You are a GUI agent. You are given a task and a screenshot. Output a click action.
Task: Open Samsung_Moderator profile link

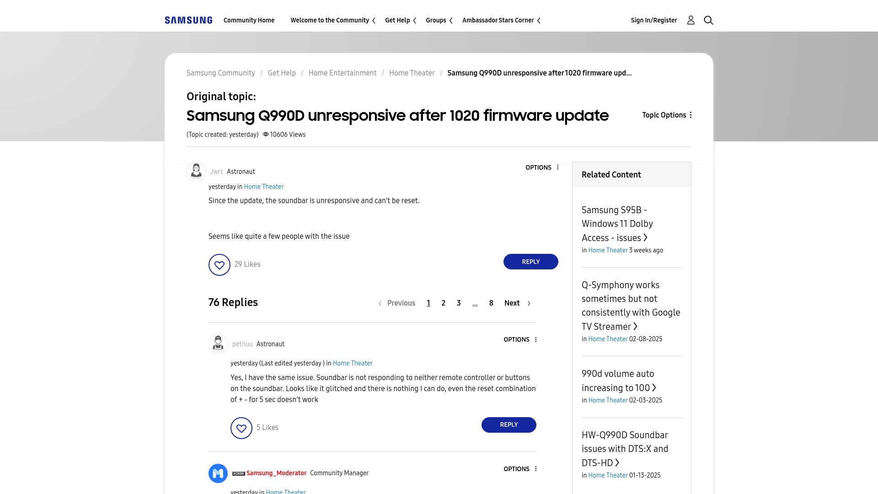click(276, 473)
